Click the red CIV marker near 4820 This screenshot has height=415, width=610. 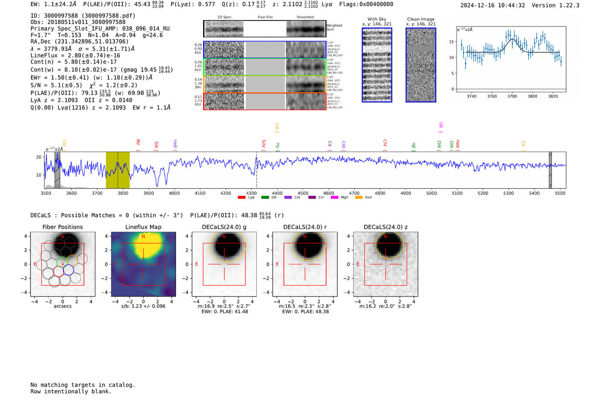click(x=385, y=145)
